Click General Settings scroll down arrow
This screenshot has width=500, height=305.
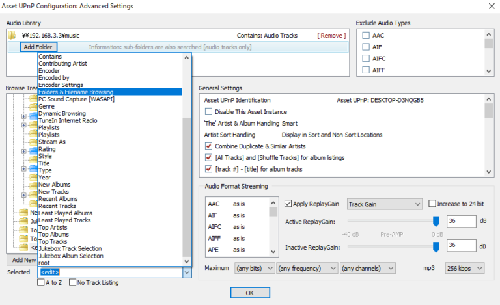(488, 172)
